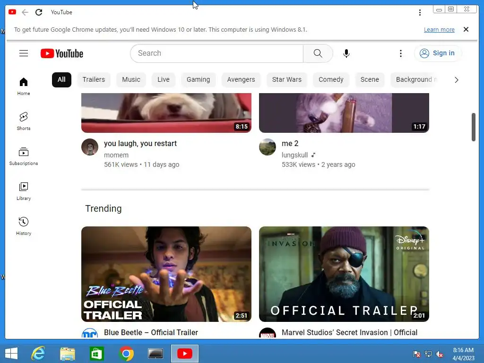Select the Background filter chip

tap(414, 79)
